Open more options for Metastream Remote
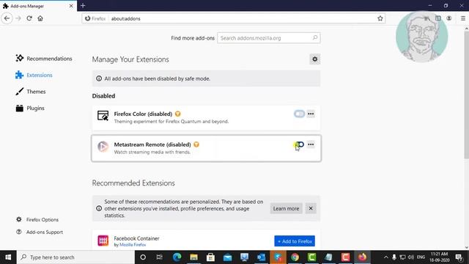 (x=311, y=144)
